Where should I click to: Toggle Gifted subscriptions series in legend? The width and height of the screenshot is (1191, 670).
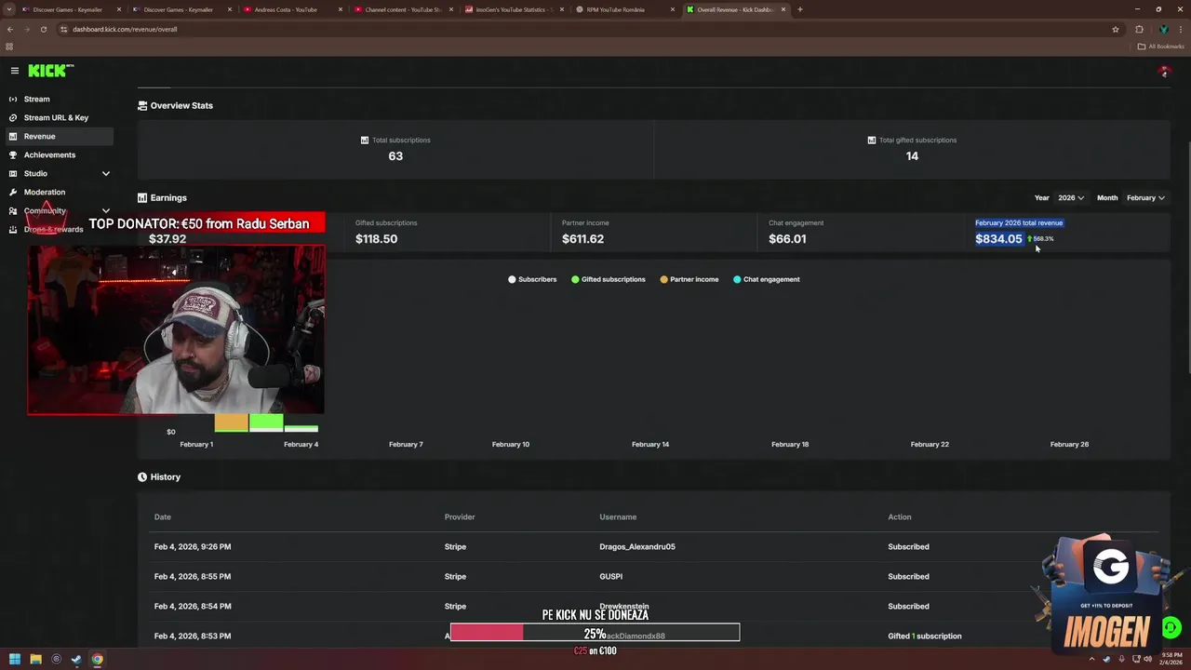[608, 279]
